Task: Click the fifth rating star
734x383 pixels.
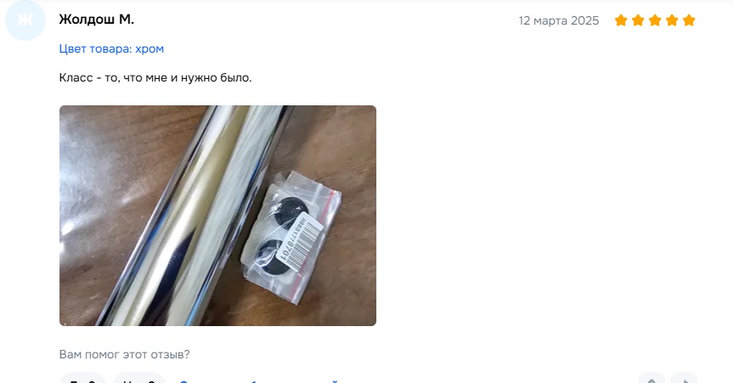Action: click(689, 20)
